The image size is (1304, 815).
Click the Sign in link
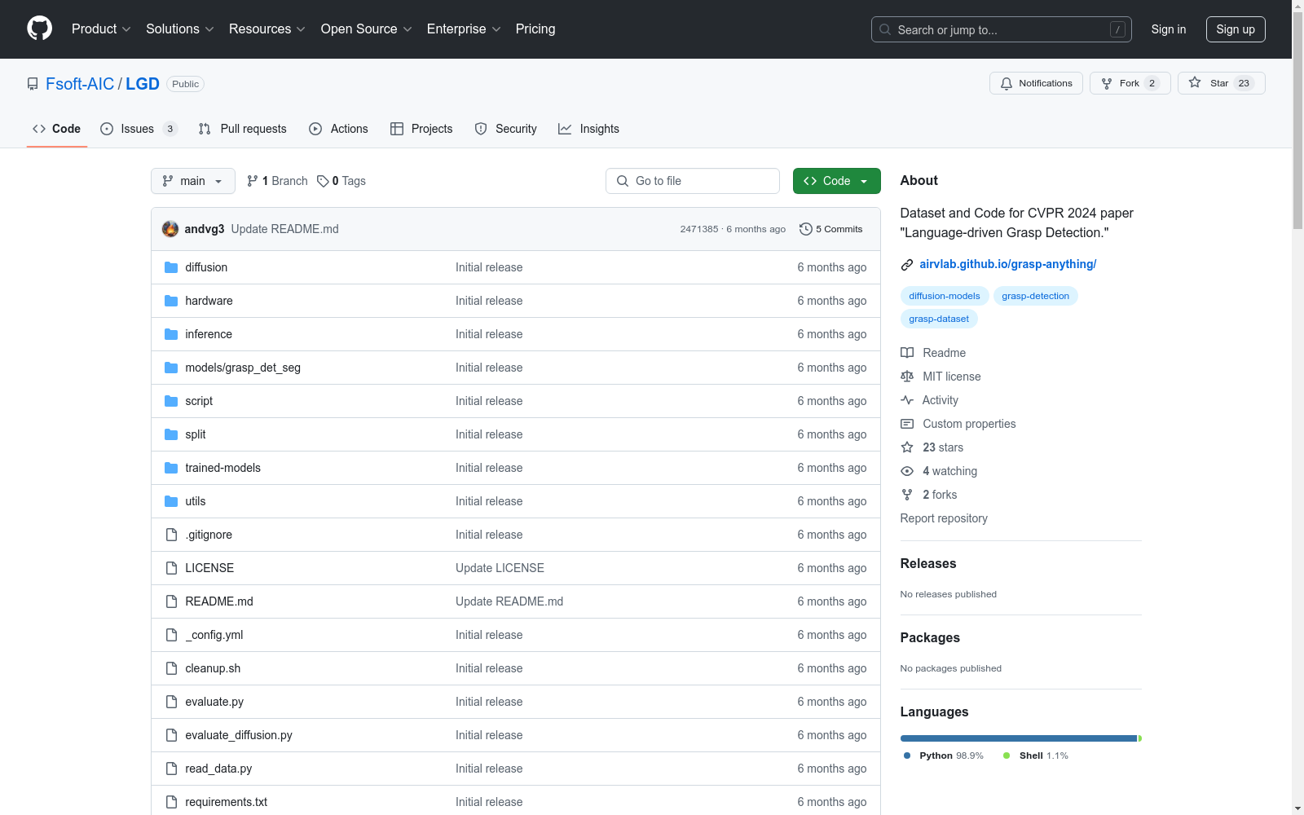1169,29
